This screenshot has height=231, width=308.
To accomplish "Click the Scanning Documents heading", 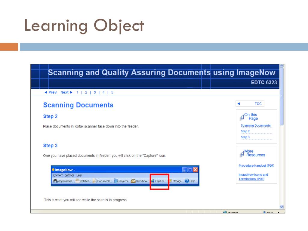I will 78,105.
